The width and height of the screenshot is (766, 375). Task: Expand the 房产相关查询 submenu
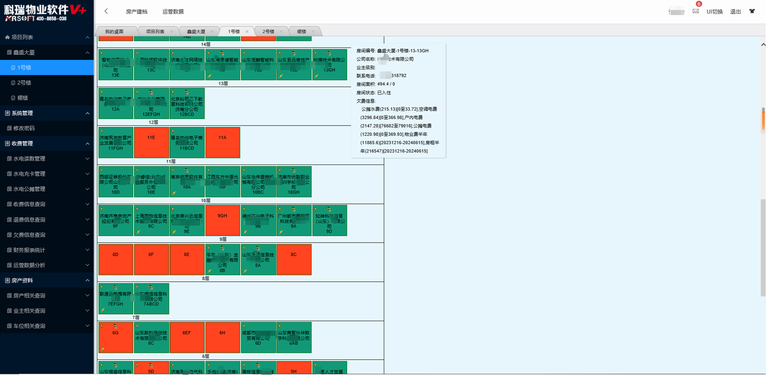point(87,296)
